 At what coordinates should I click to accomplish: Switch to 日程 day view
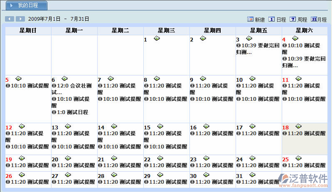click(278, 19)
